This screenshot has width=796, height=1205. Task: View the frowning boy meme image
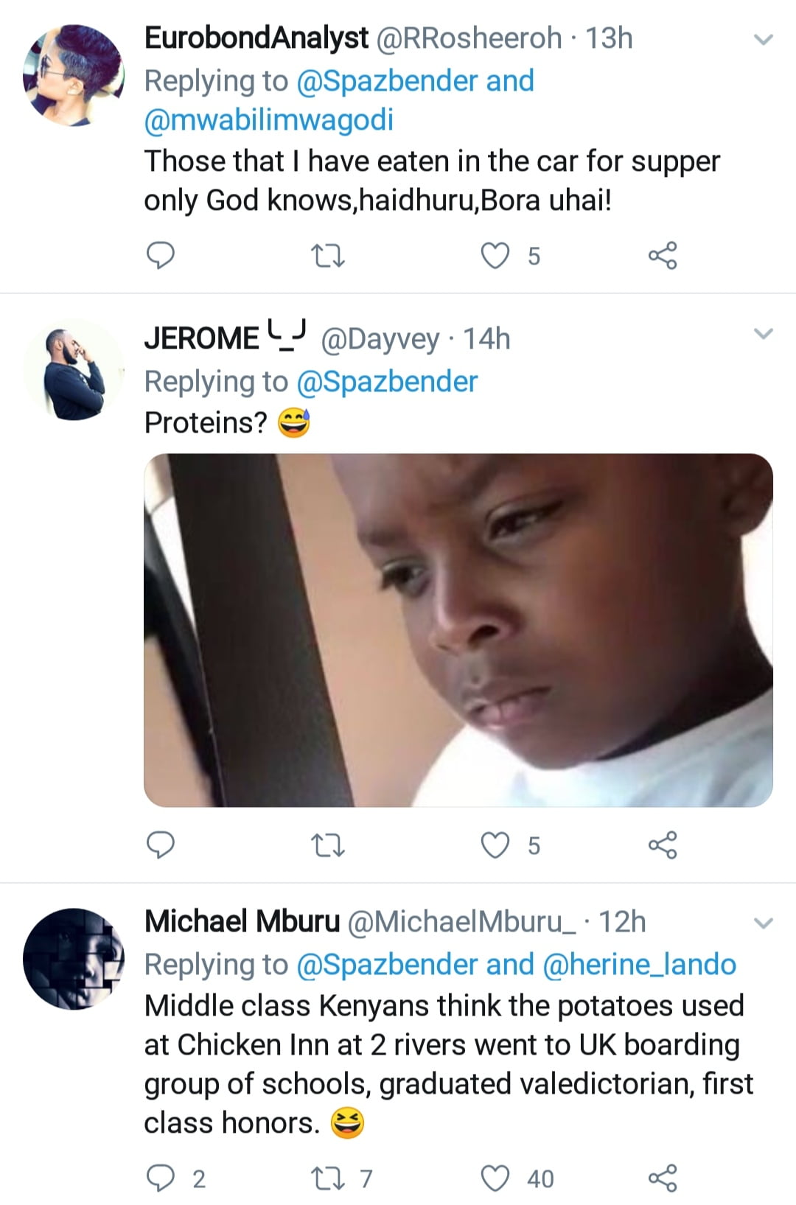point(458,630)
